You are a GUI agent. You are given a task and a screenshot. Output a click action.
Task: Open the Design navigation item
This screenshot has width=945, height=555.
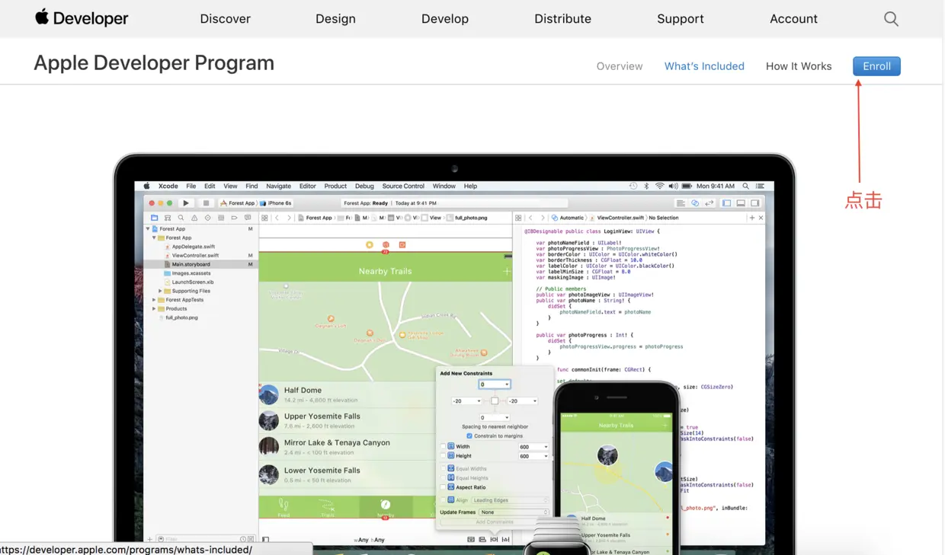coord(335,18)
